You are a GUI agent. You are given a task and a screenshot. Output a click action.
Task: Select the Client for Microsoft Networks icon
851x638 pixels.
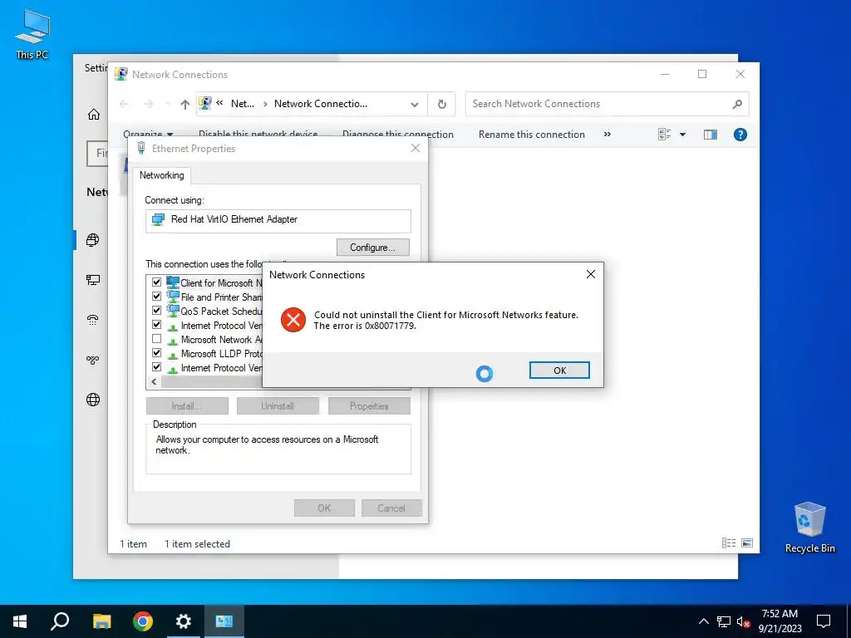point(173,282)
